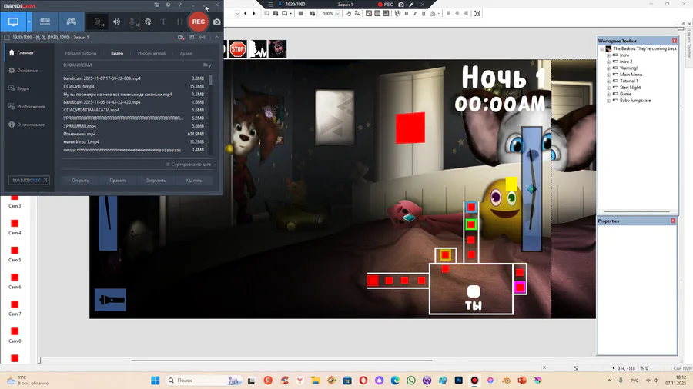Open Bandicam scheduled recording clock icon
This screenshot has width=693, height=389.
[169, 5]
